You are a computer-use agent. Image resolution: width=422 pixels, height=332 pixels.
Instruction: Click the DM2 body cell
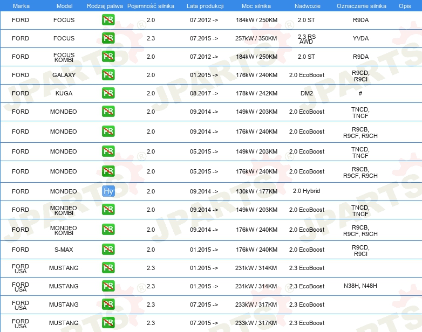point(307,93)
